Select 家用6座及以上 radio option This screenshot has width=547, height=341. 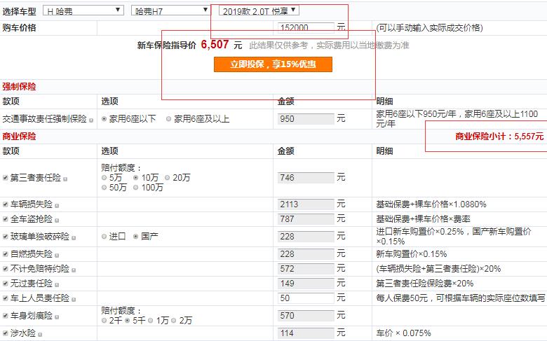point(168,119)
